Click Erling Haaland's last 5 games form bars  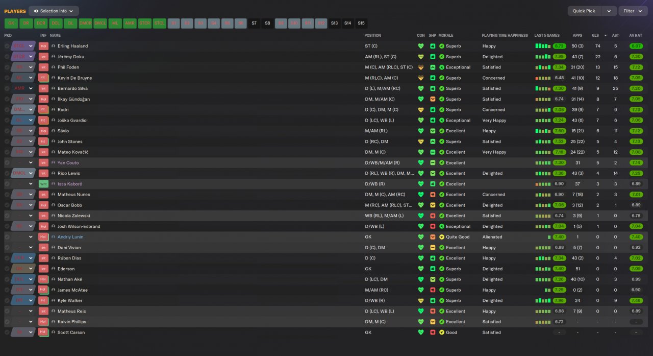click(543, 46)
